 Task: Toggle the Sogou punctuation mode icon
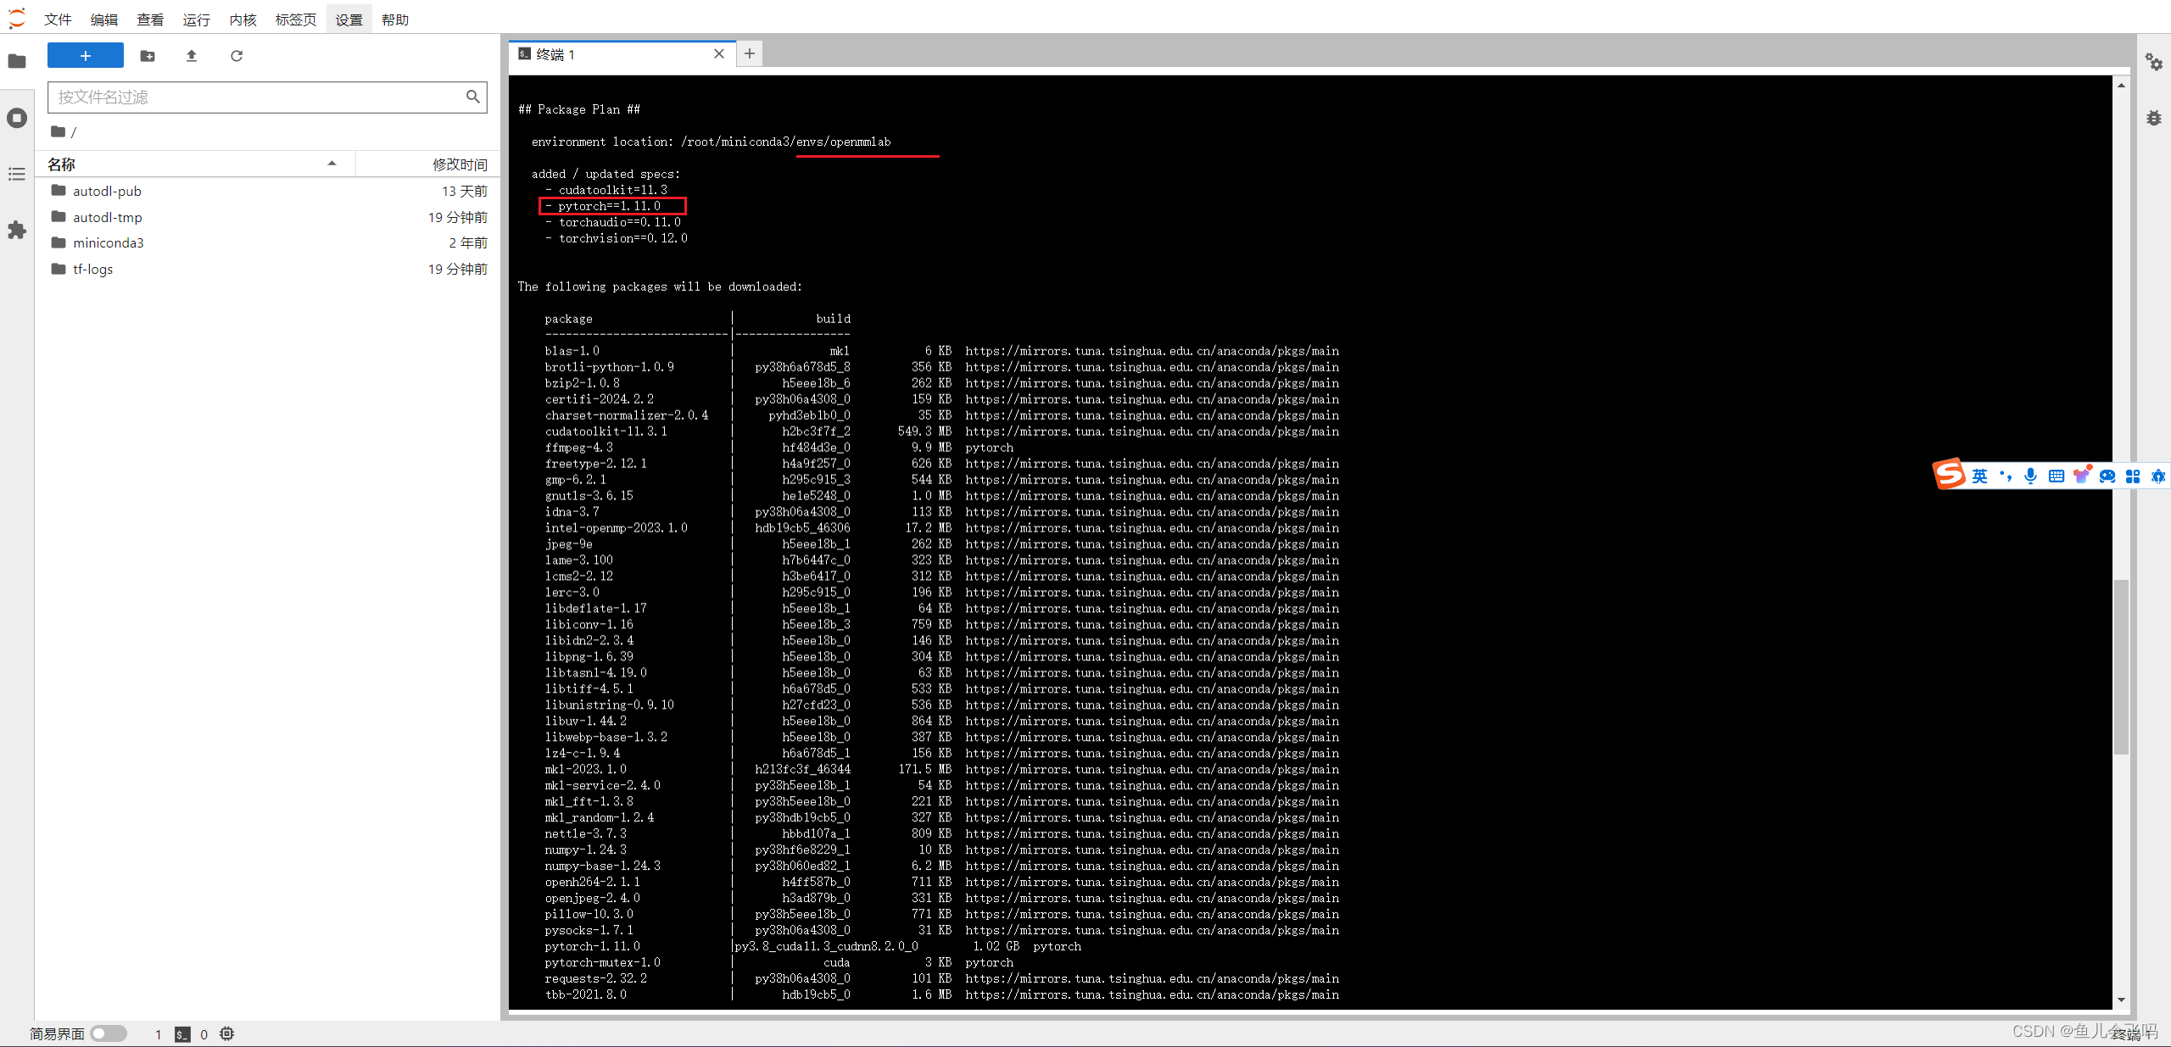pos(2006,476)
